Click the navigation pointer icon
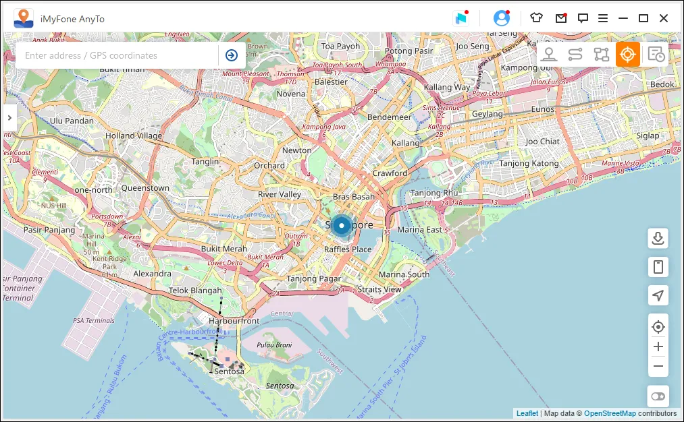Screen dimensions: 684x422 click(x=658, y=295)
